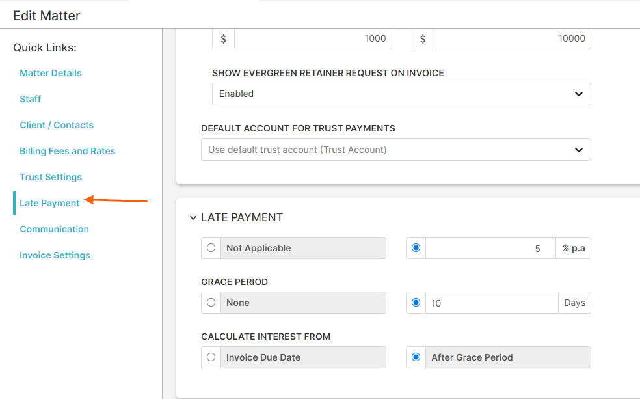Jump to the Staff section
Image resolution: width=640 pixels, height=399 pixels.
point(31,99)
